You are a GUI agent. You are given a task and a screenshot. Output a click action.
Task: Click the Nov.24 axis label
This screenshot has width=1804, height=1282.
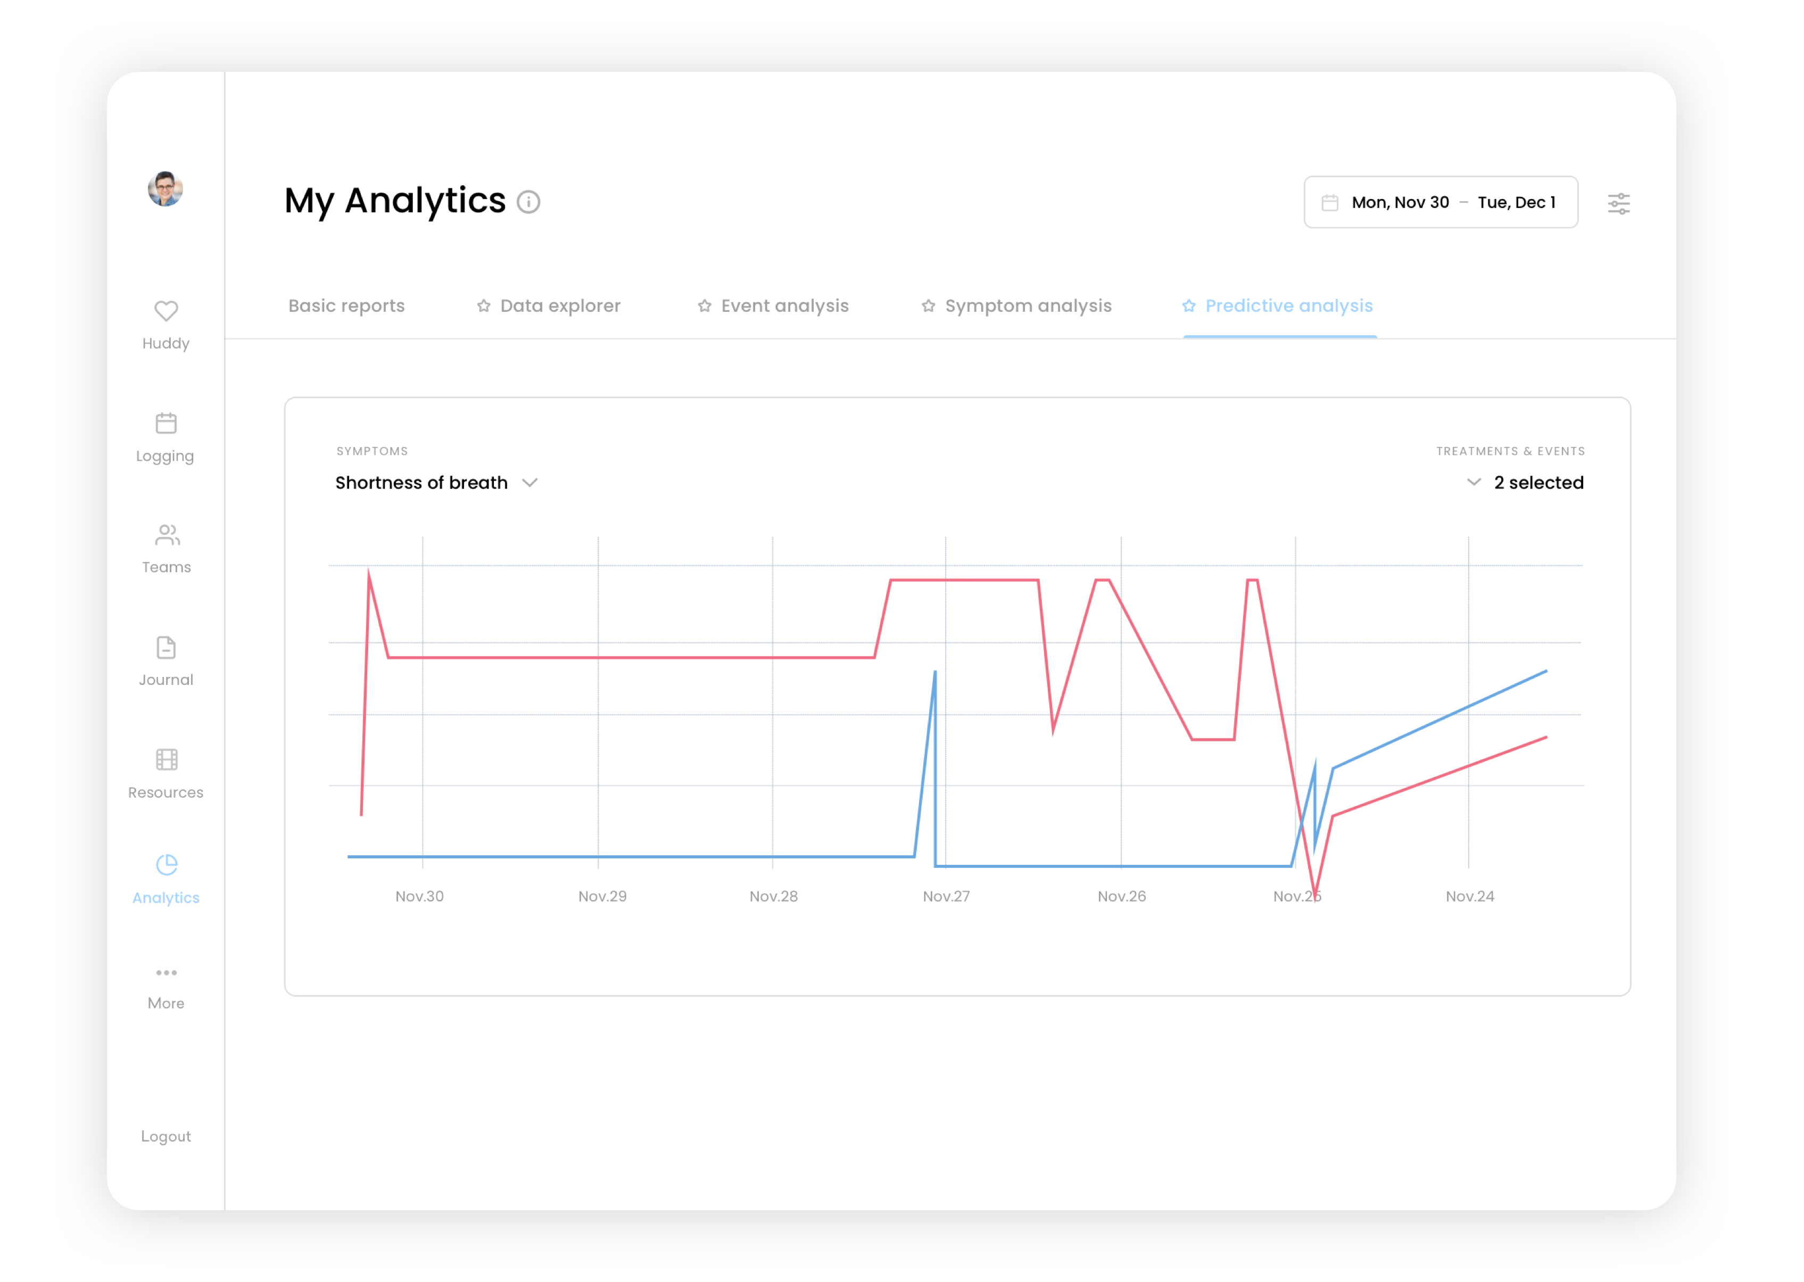[1469, 897]
